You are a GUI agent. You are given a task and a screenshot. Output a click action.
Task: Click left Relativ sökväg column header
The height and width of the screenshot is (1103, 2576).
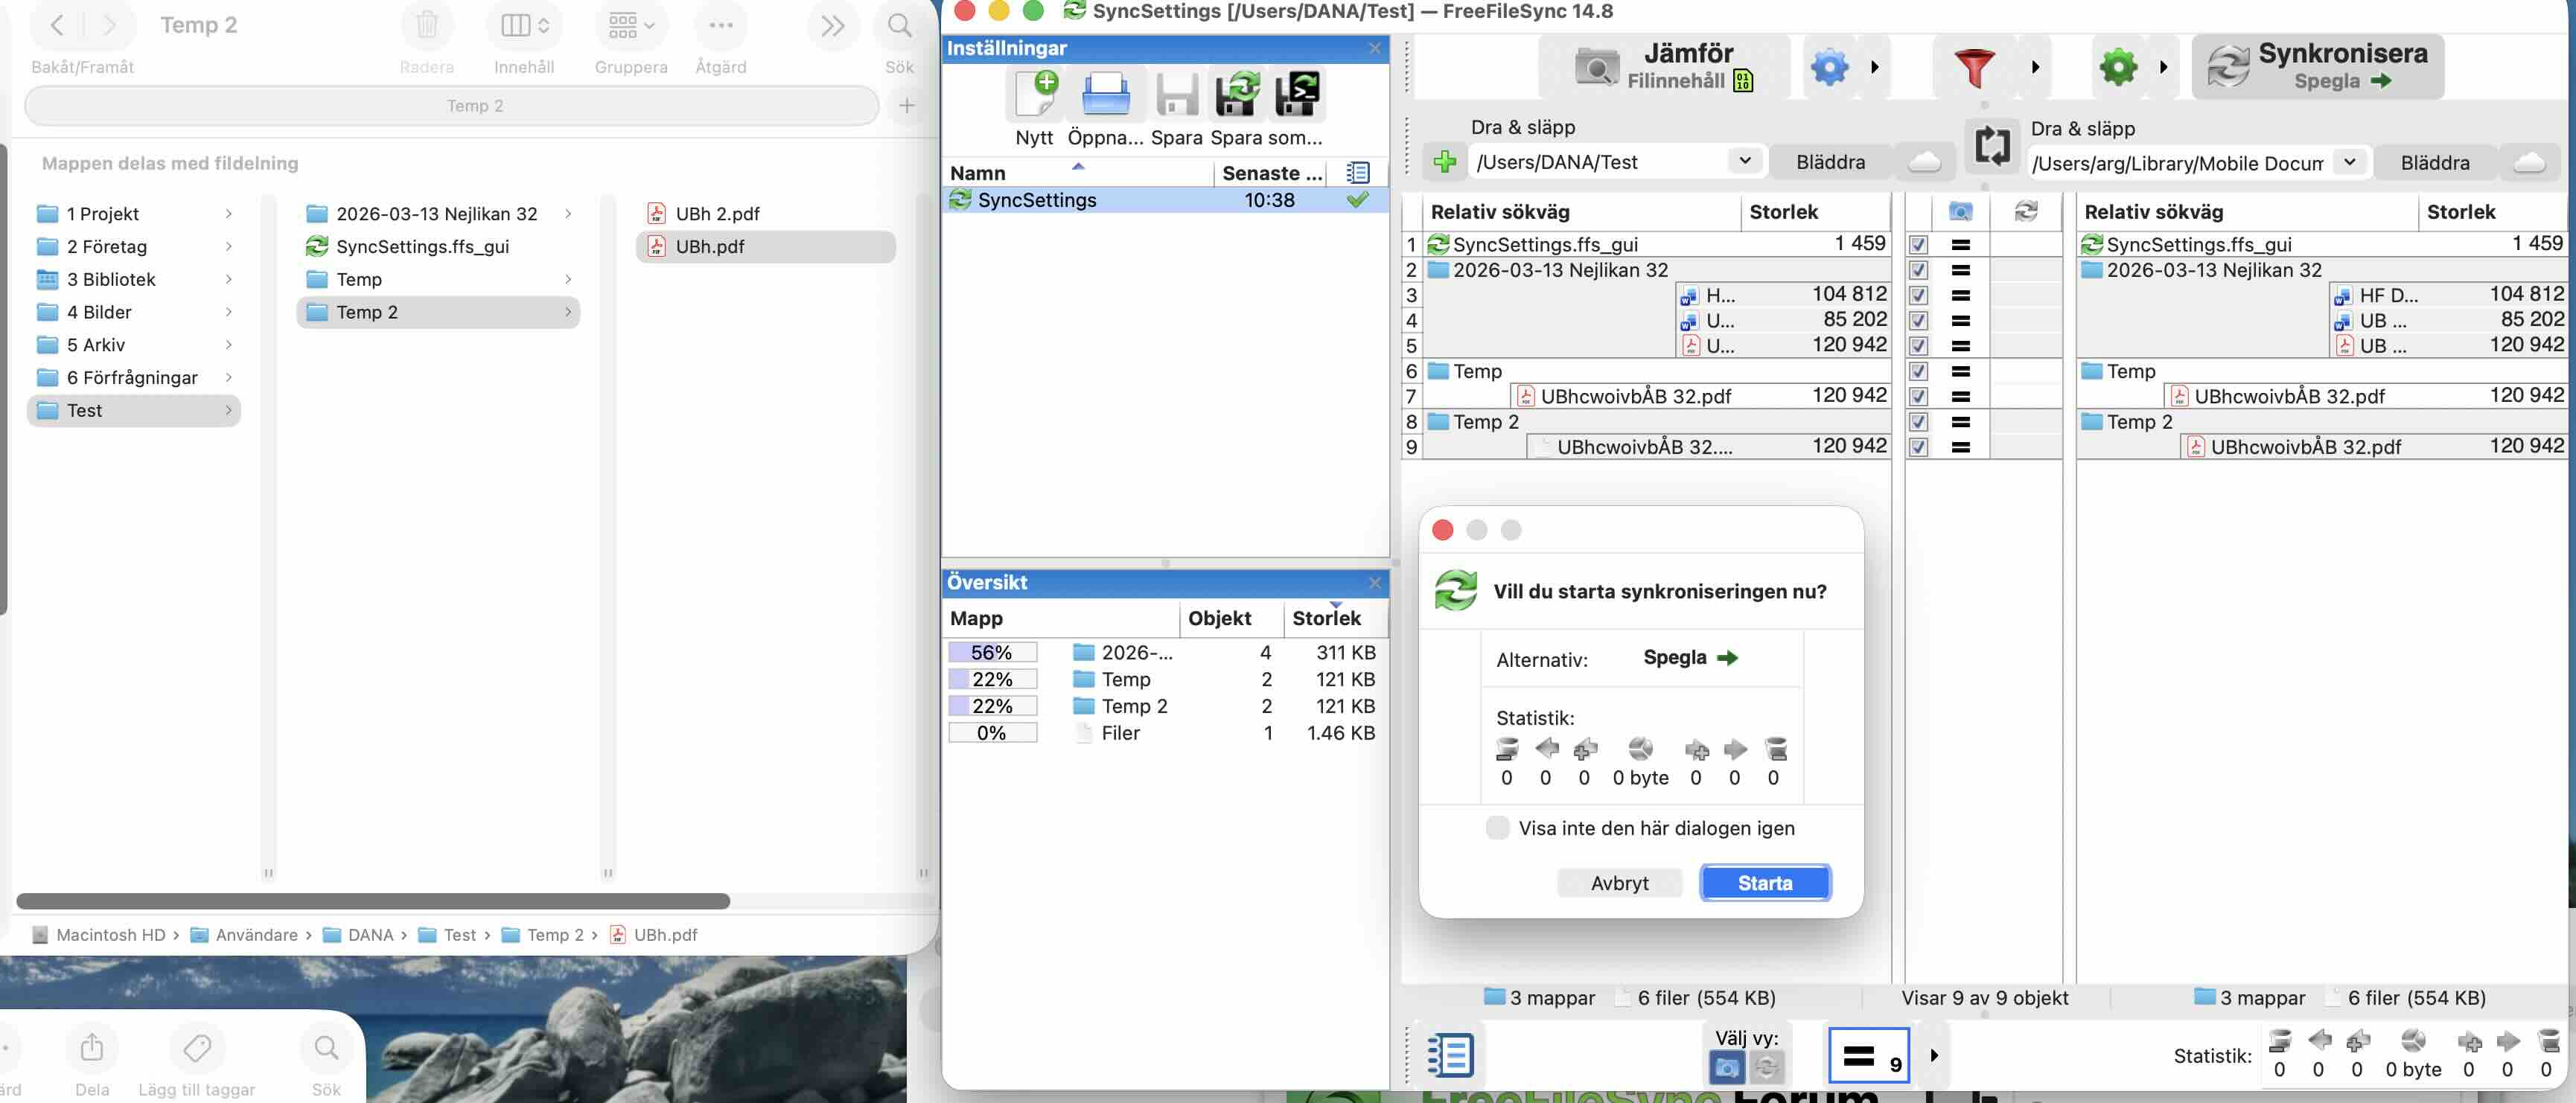point(1583,212)
